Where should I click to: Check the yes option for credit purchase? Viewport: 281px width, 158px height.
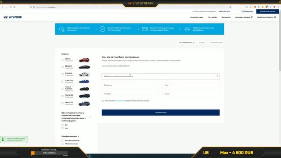pos(62,125)
